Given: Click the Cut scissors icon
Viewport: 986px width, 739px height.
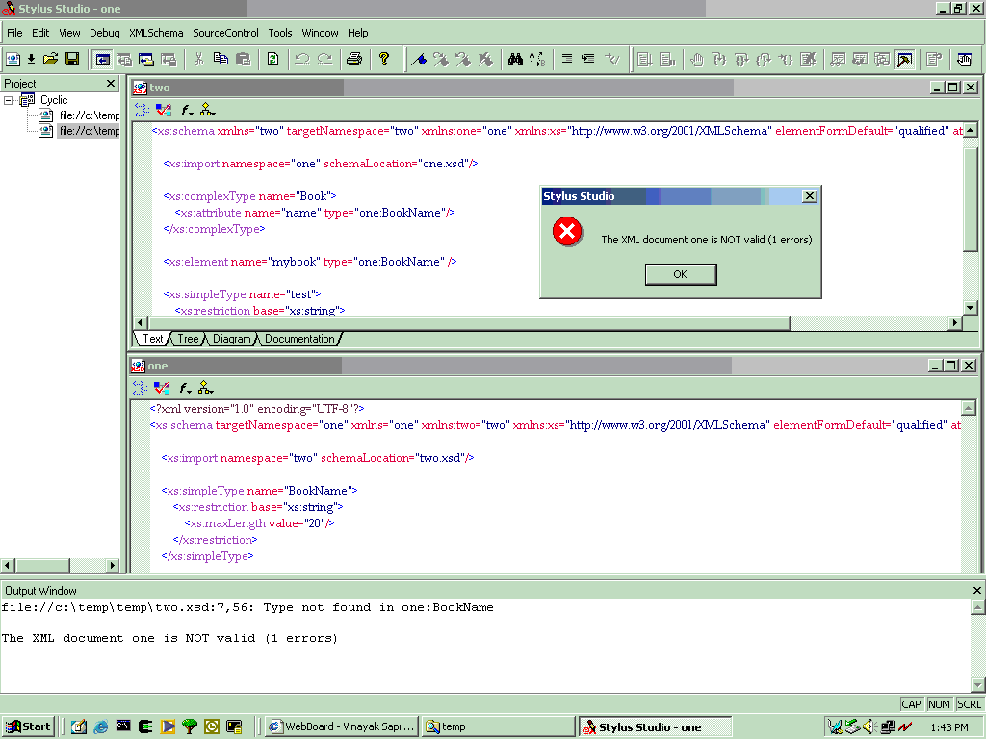Looking at the screenshot, I should pos(198,59).
